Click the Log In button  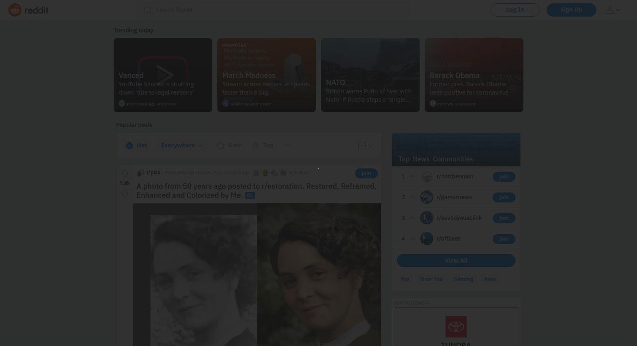pyautogui.click(x=515, y=10)
